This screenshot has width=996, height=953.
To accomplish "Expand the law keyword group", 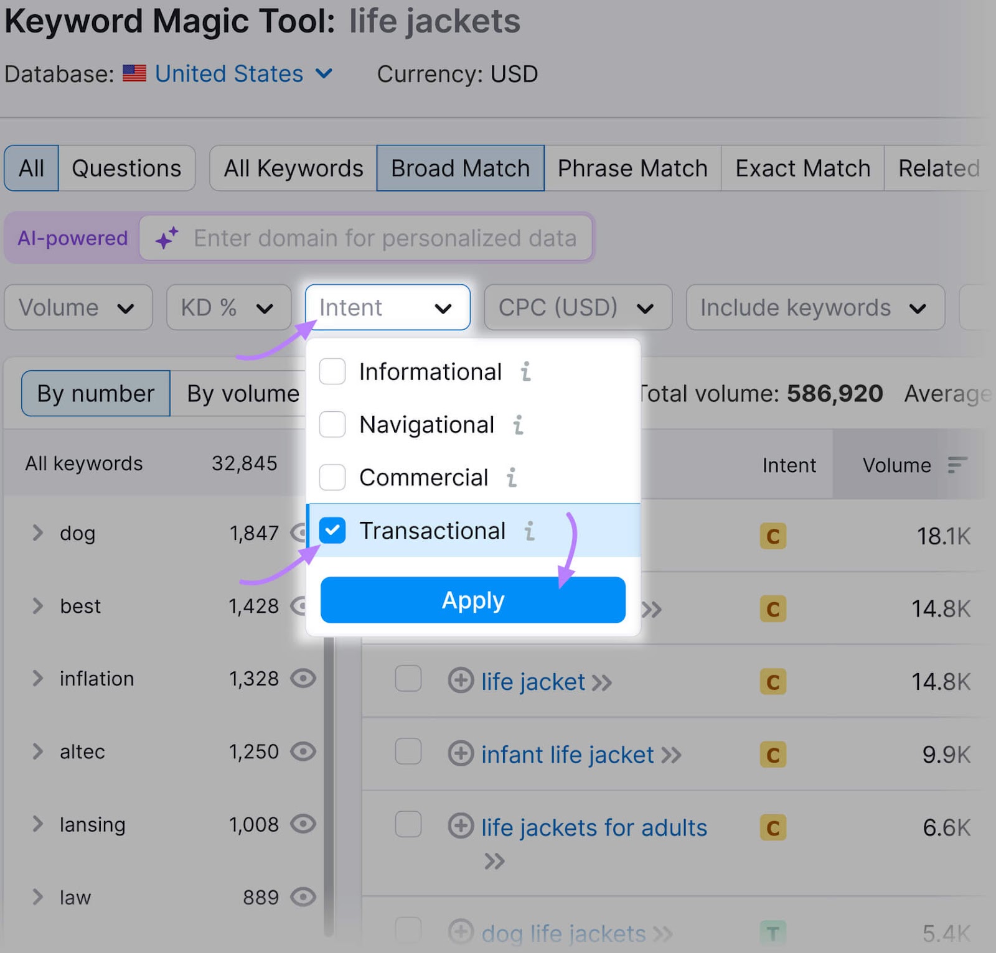I will (38, 897).
